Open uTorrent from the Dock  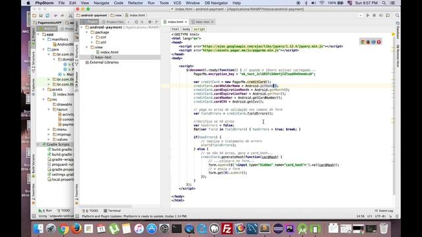click(x=114, y=228)
